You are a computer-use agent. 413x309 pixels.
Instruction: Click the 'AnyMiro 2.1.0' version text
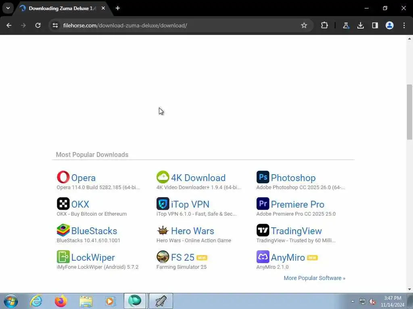pos(272,267)
